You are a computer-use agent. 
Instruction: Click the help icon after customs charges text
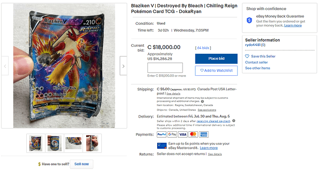coord(202,101)
